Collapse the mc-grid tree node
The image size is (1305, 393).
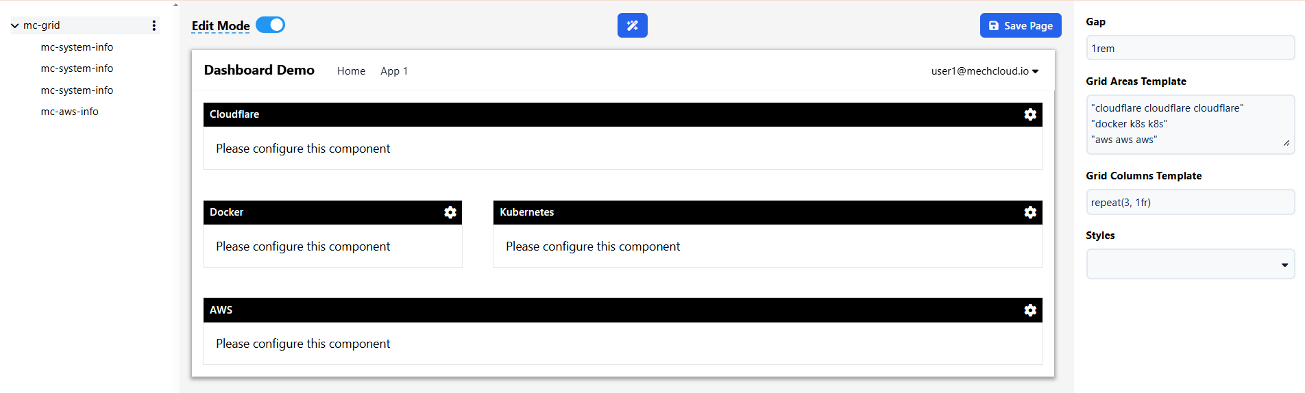15,25
